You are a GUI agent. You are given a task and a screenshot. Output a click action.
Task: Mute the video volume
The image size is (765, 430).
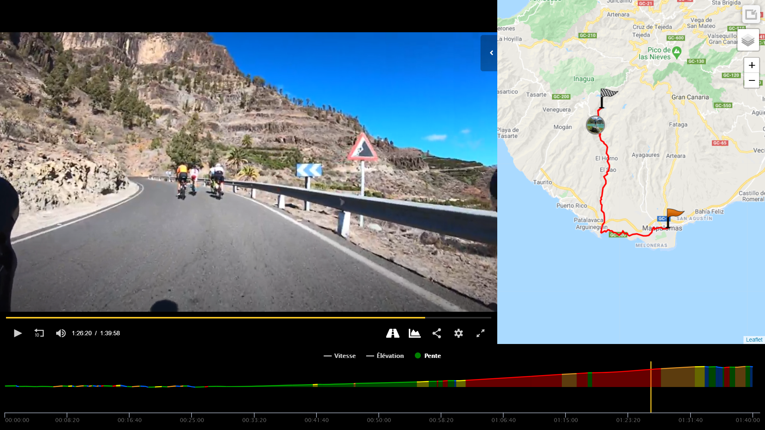tap(61, 333)
